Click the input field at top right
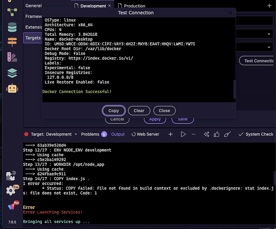Viewport: 276px width, 229px height. point(255,21)
